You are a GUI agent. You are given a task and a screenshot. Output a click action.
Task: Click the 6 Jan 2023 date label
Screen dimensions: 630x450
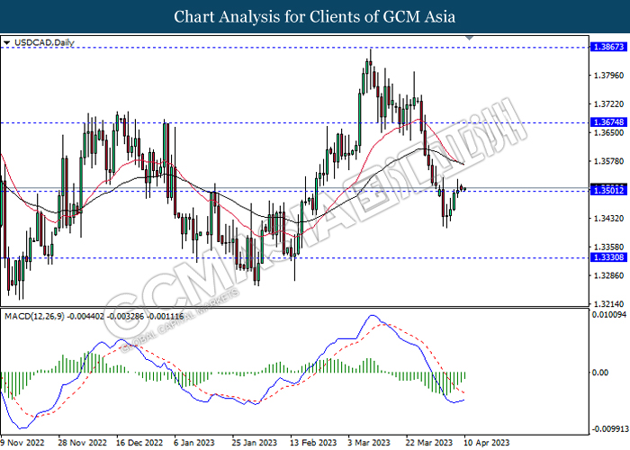[x=194, y=443]
